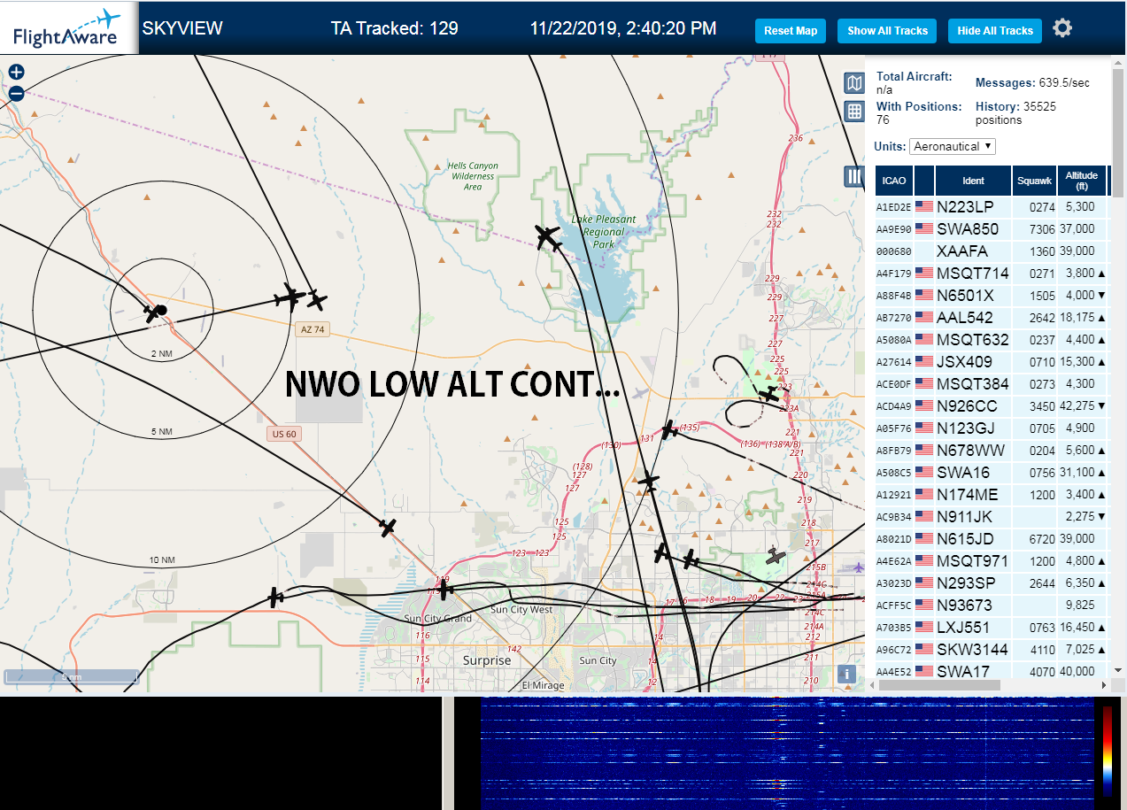Select the aircraft at the looping track
The width and height of the screenshot is (1127, 810).
[769, 394]
